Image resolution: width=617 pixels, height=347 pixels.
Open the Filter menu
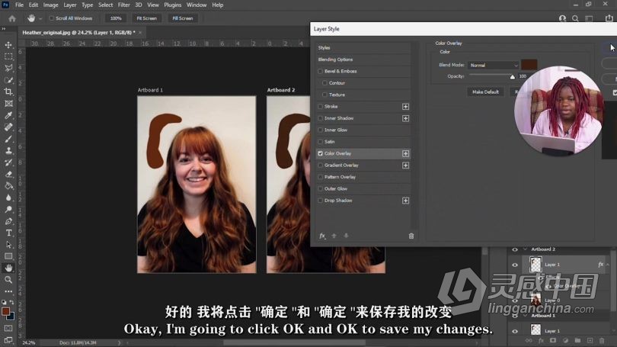124,5
